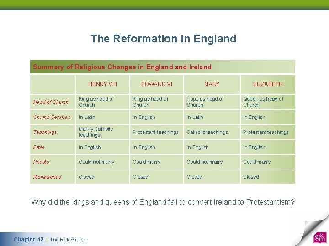Click Edward VI Monasteries 'Closed' cell

157,177
